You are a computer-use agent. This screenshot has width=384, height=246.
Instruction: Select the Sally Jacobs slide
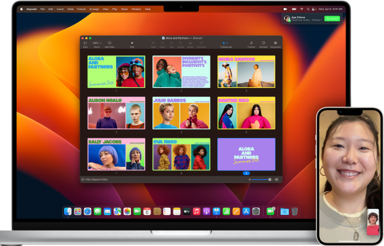tap(116, 154)
